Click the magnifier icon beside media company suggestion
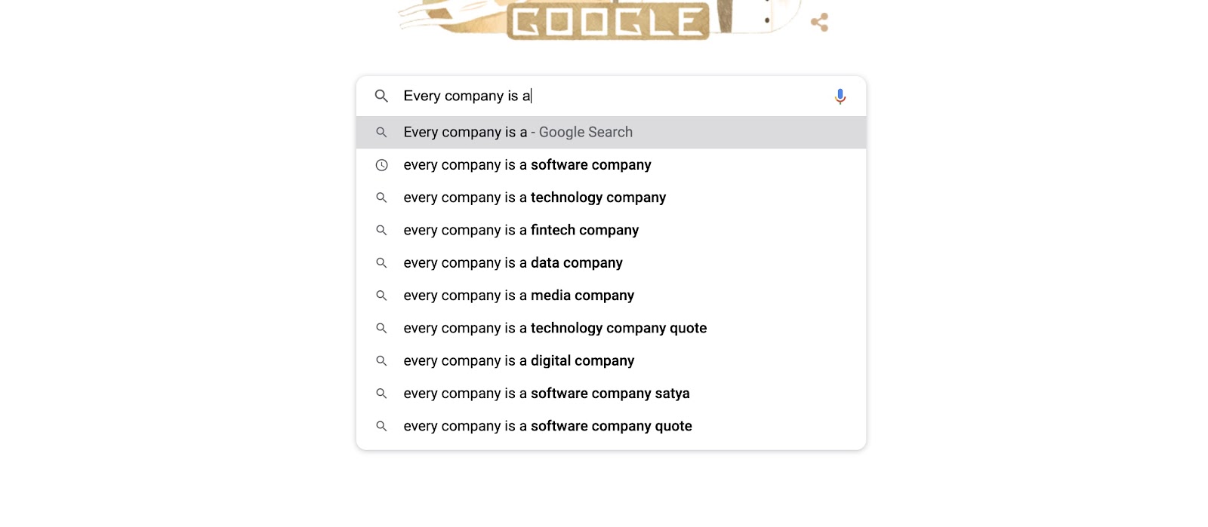Viewport: 1208px width, 527px height. click(381, 296)
